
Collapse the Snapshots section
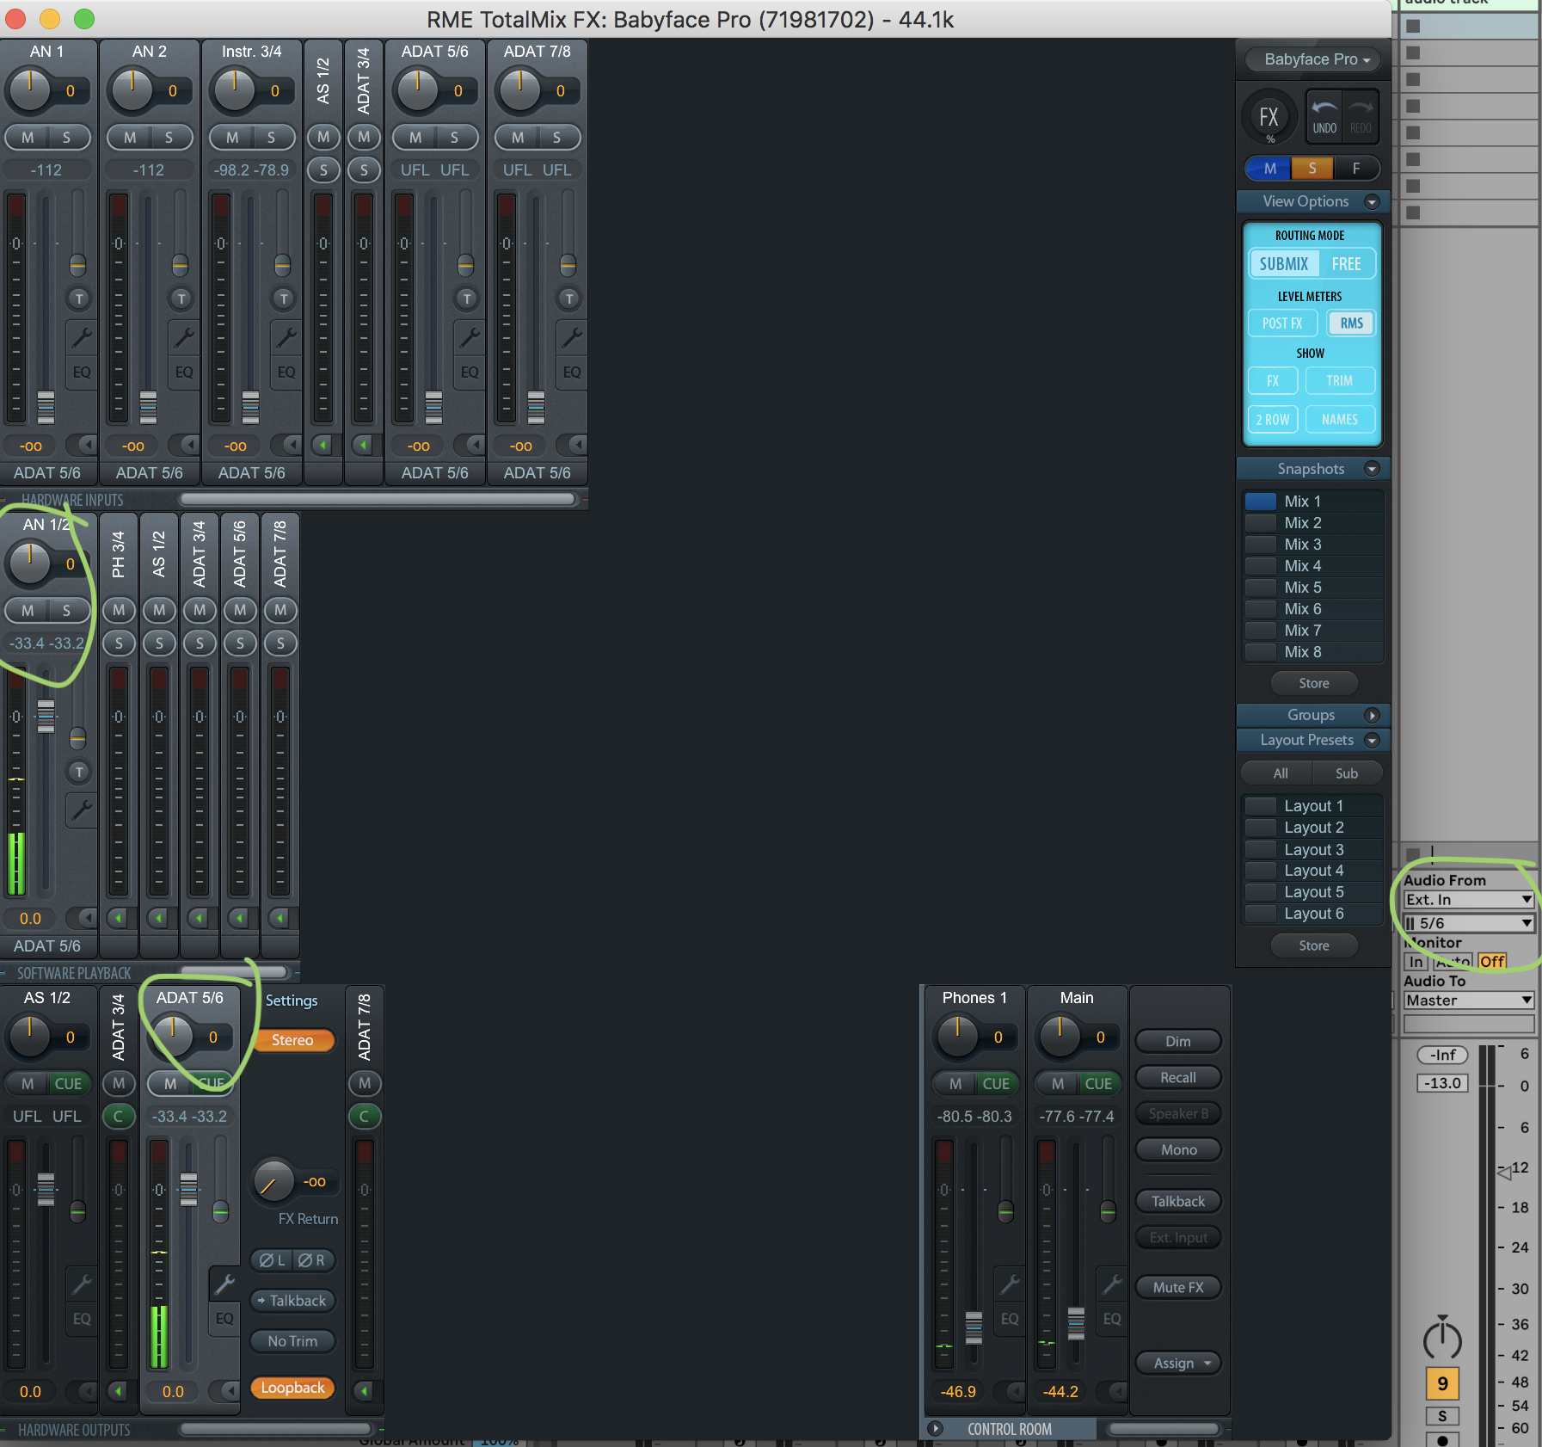1372,469
